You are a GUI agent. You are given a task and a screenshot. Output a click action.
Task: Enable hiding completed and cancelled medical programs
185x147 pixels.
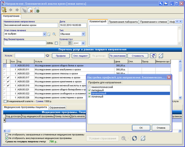click(7, 135)
